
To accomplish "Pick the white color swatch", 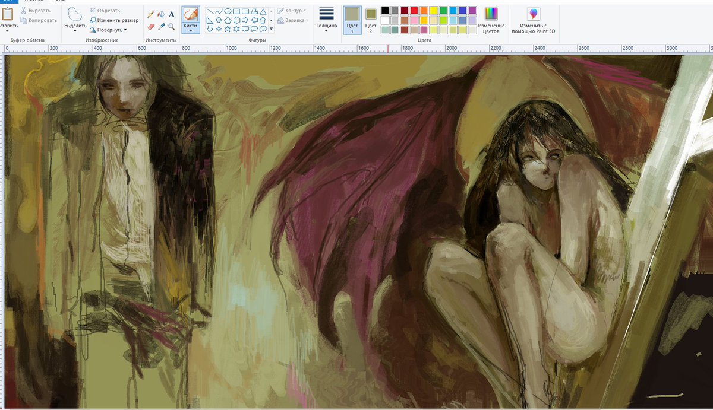I will (385, 20).
